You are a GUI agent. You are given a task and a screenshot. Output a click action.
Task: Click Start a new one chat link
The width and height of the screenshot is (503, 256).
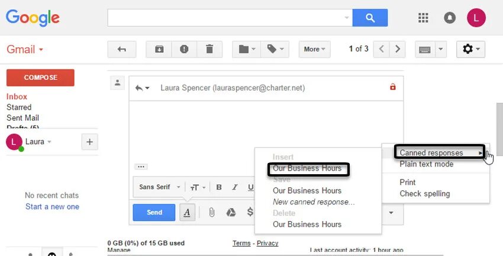[52, 207]
